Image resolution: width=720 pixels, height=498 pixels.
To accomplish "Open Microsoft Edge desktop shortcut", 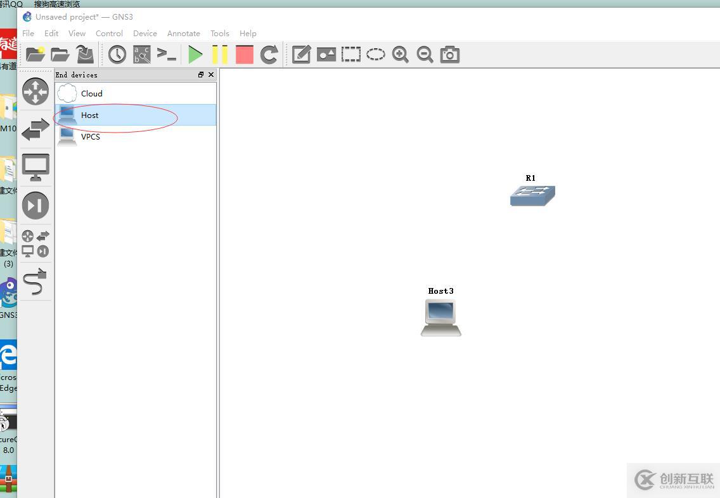I will pyautogui.click(x=8, y=365).
